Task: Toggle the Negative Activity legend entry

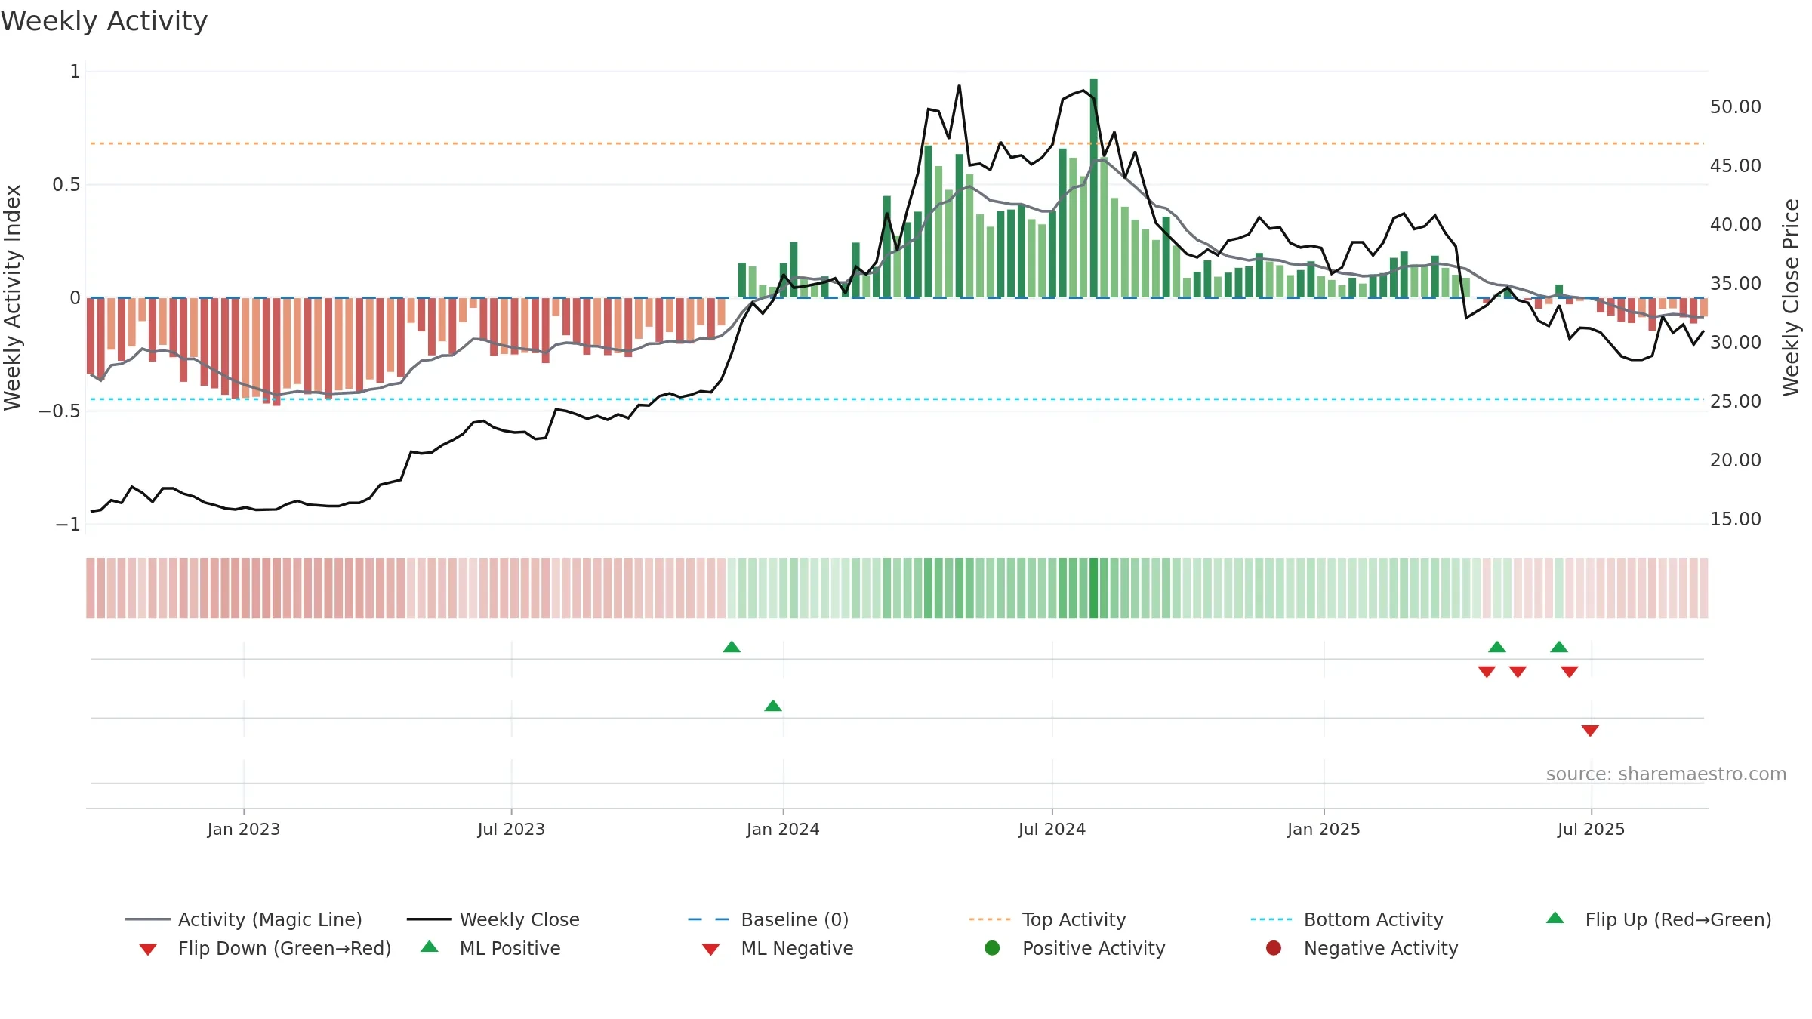Action: pyautogui.click(x=1362, y=948)
